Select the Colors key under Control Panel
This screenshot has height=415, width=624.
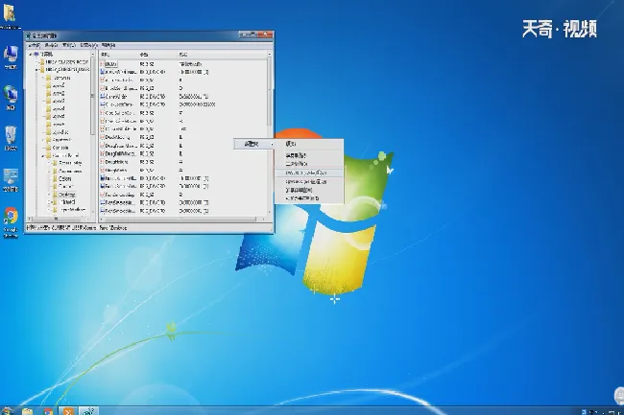(x=64, y=178)
